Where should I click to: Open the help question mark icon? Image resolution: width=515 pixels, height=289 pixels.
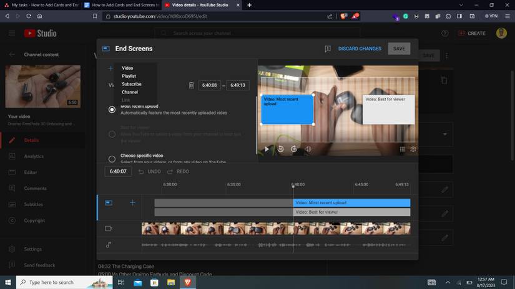tap(444, 33)
